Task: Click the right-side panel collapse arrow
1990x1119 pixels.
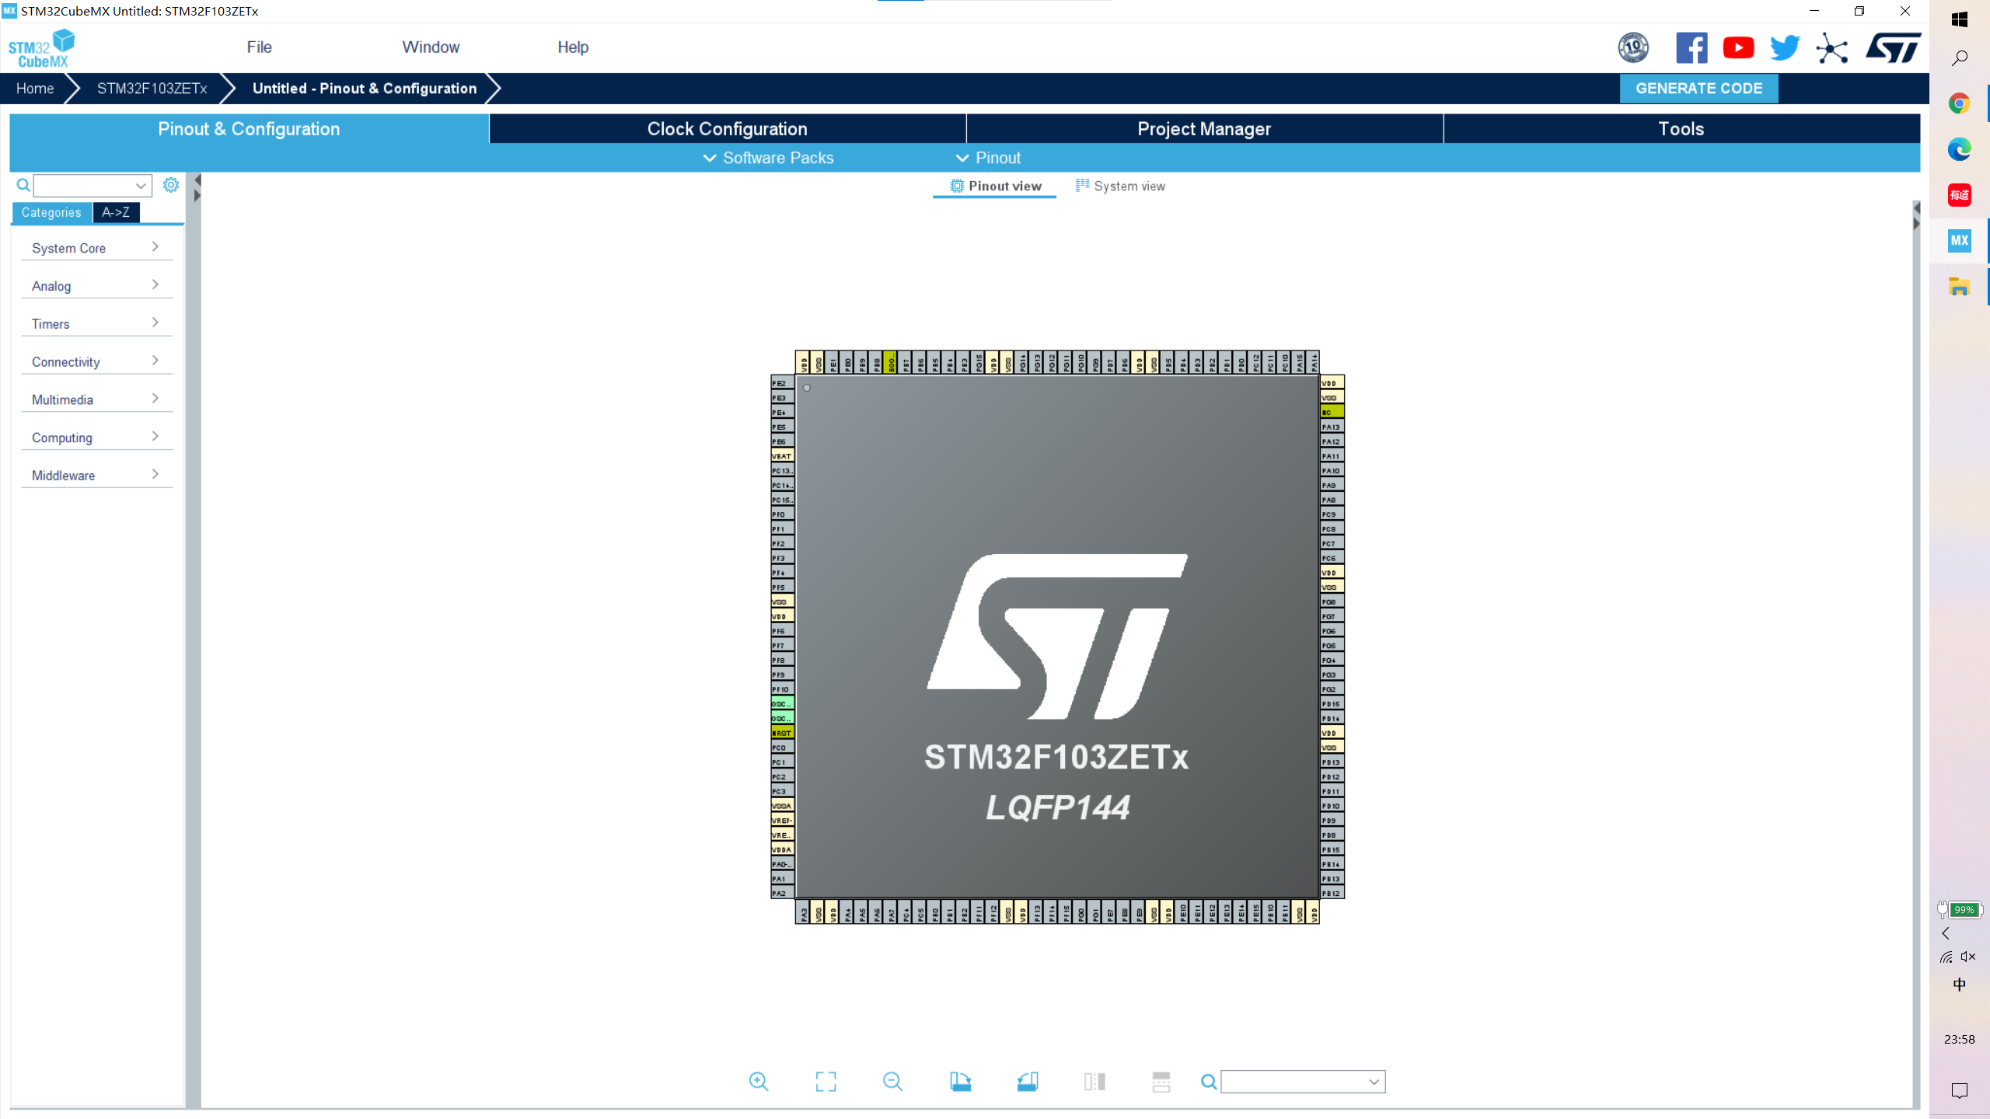Action: tap(1916, 208)
